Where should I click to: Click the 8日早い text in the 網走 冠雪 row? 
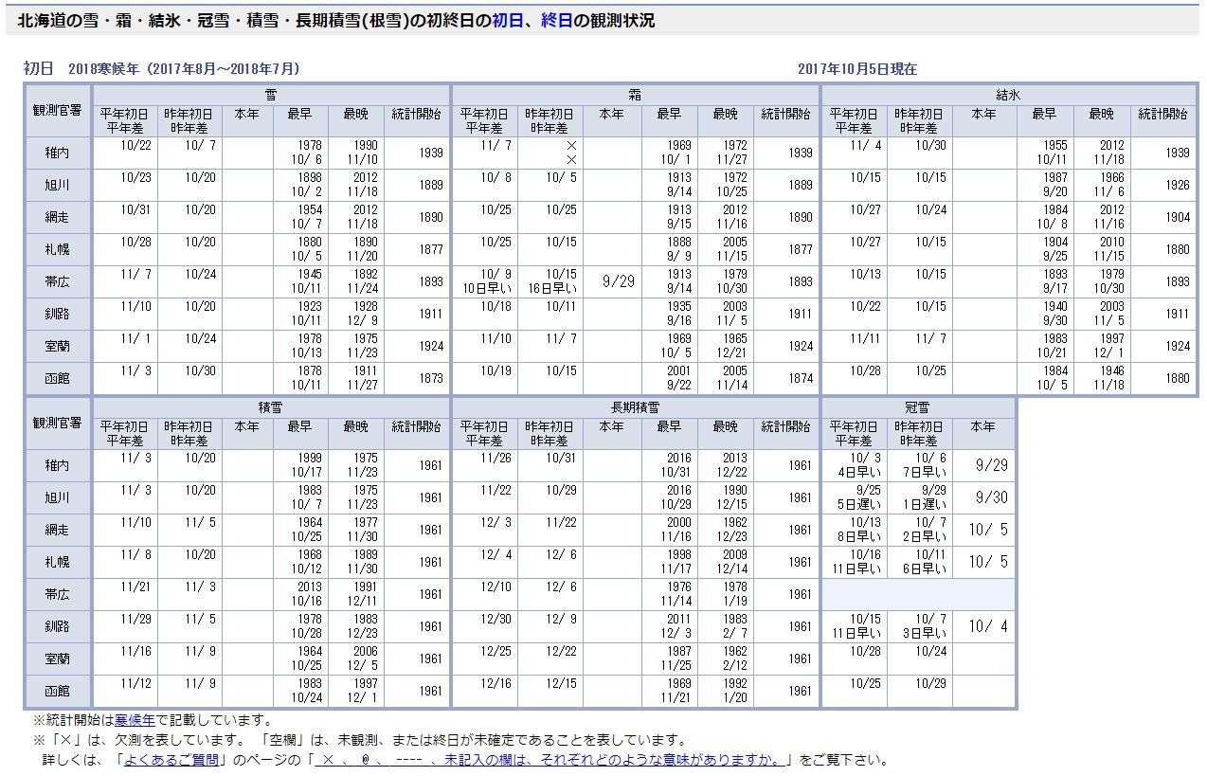click(858, 536)
